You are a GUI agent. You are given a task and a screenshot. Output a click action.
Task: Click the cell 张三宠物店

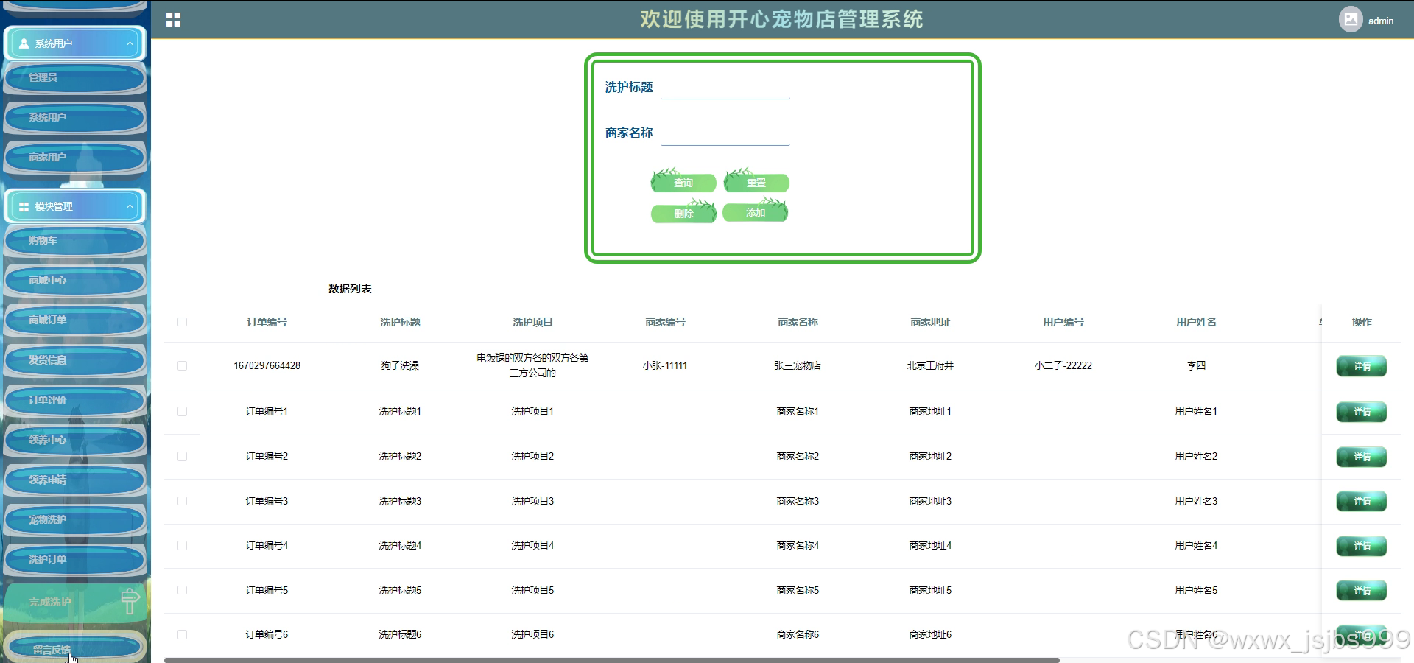coord(798,366)
